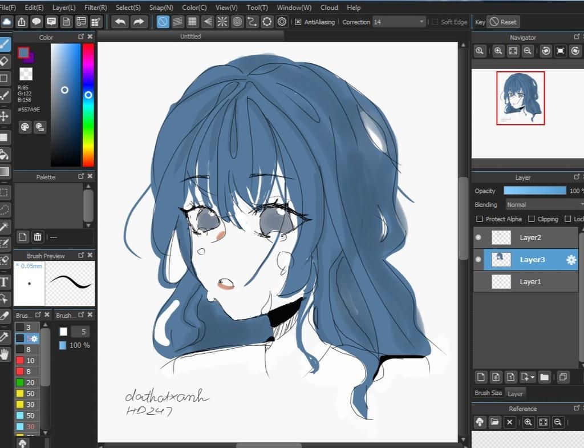Viewport: 584px width, 448px height.
Task: Open the Window menu
Action: coord(294,7)
